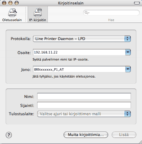This screenshot has height=144, width=142.
Task: Click the Muita kirjoittimia... button
Action: tap(86, 135)
